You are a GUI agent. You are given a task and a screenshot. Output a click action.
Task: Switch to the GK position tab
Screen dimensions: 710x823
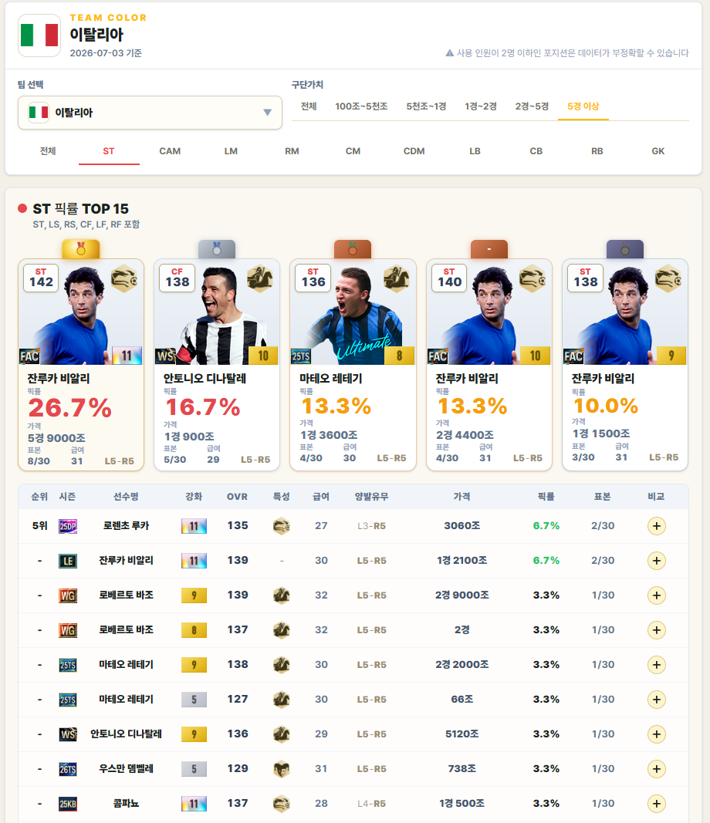(x=658, y=151)
